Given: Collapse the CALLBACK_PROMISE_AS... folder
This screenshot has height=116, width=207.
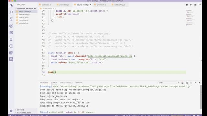Looking at the screenshot, I should pyautogui.click(x=26, y=8).
